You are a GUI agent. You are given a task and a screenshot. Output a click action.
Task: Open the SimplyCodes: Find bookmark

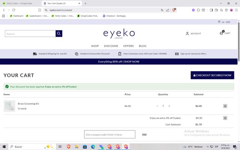[x=88, y=16]
